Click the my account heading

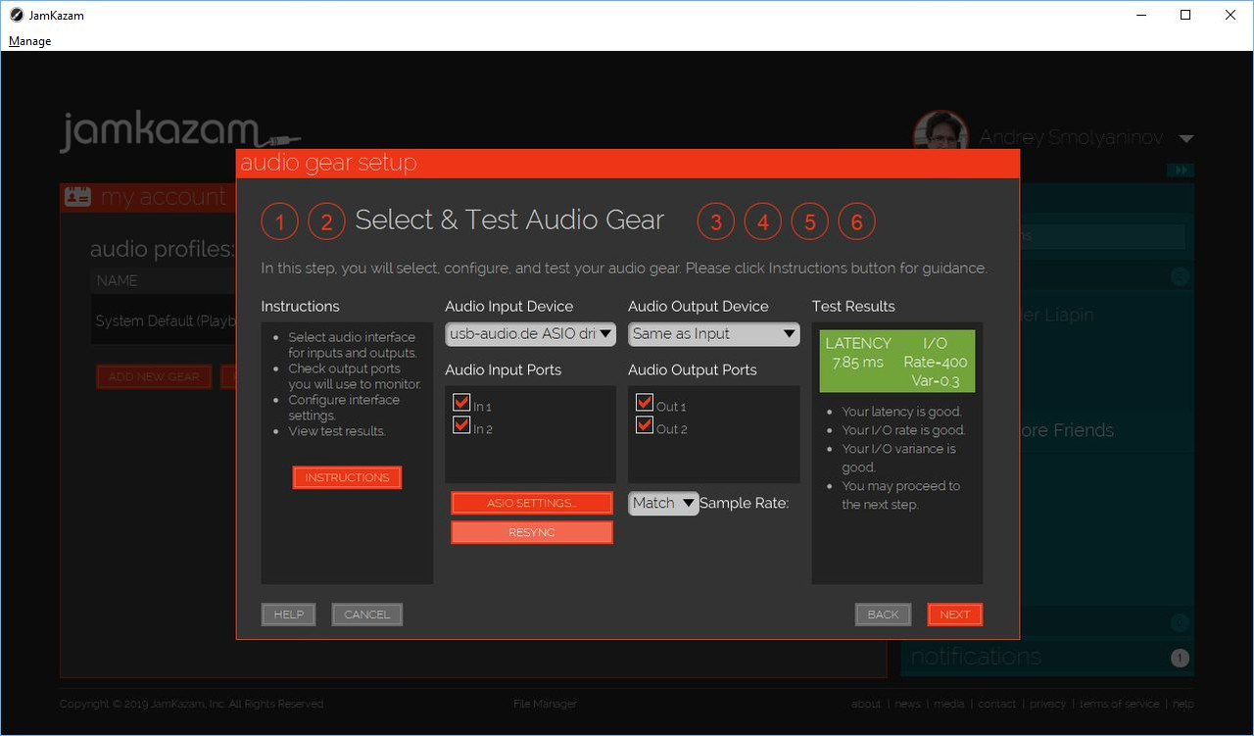[164, 197]
